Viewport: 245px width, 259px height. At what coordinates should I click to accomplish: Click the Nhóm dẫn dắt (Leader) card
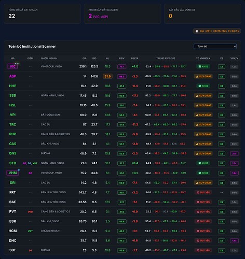tap(122, 14)
